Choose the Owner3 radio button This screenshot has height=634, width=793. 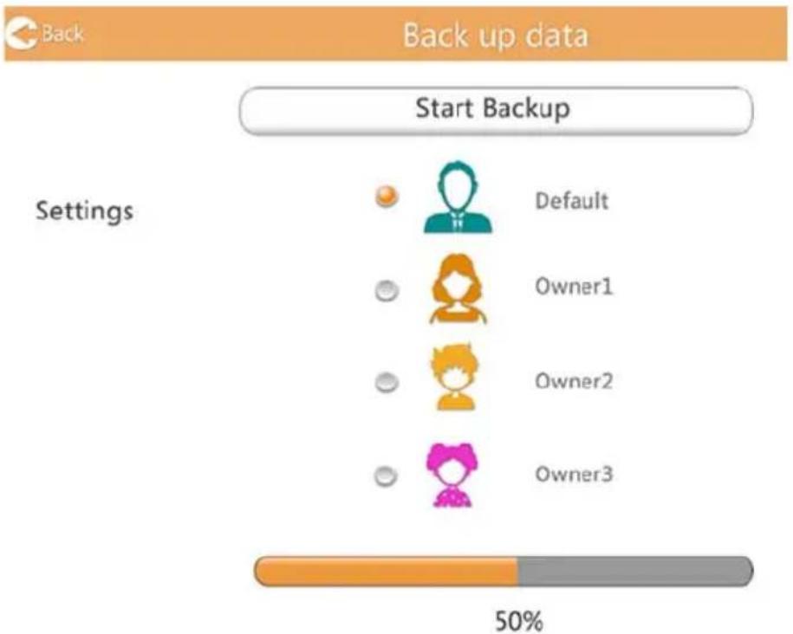pos(386,475)
